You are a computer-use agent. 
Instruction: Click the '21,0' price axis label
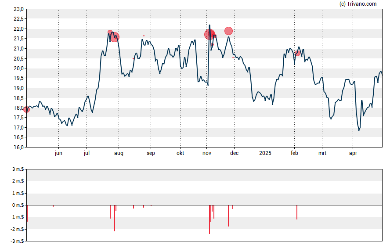18,49
